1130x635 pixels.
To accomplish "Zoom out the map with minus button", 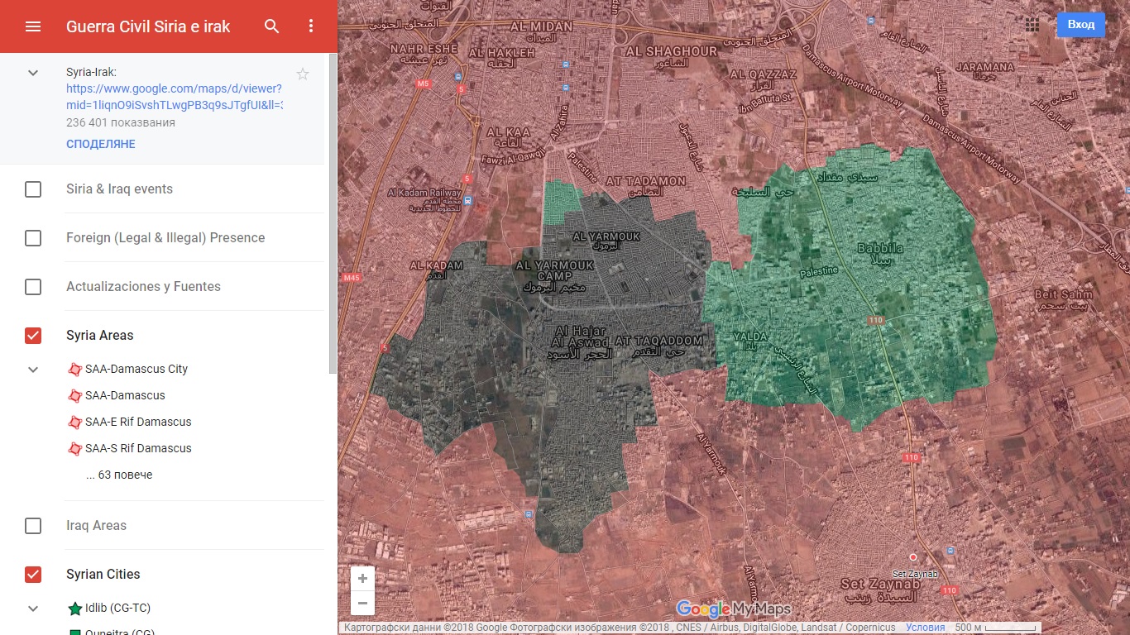I will pyautogui.click(x=362, y=604).
